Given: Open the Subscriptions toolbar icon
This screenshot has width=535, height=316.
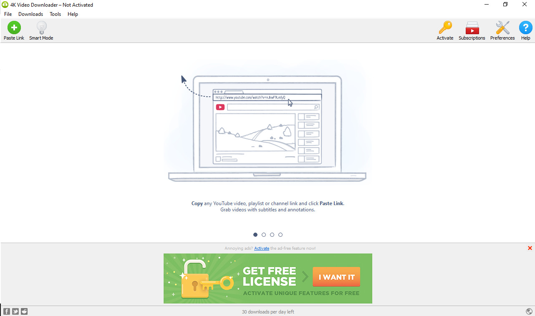Looking at the screenshot, I should 472,28.
